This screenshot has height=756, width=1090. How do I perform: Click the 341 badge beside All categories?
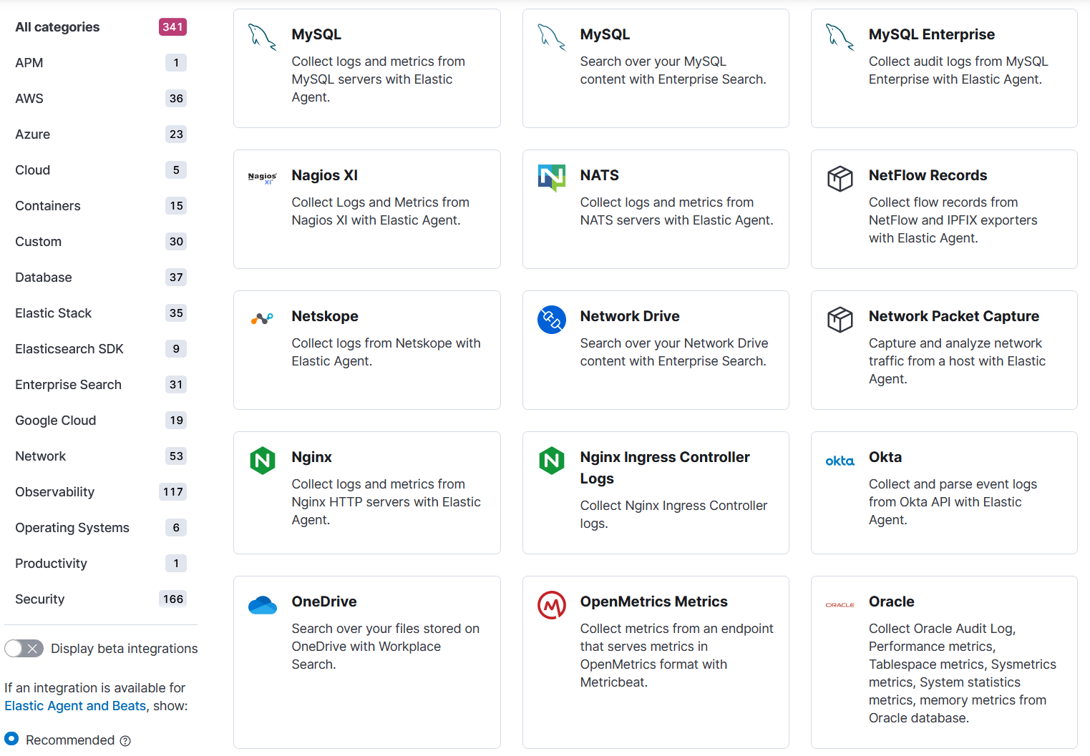172,27
